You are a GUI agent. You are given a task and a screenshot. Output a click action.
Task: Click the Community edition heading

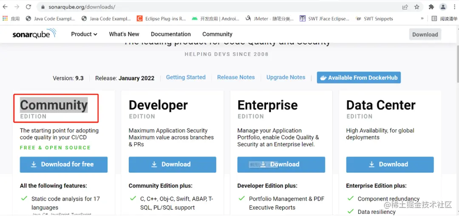(54, 105)
